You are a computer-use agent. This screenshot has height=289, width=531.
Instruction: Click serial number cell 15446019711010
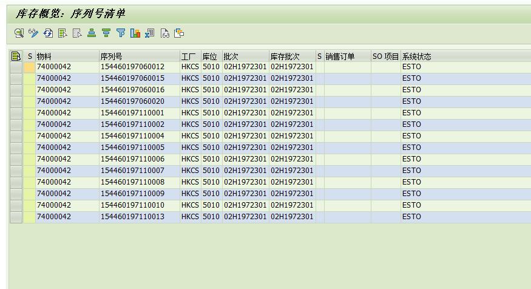coord(139,205)
